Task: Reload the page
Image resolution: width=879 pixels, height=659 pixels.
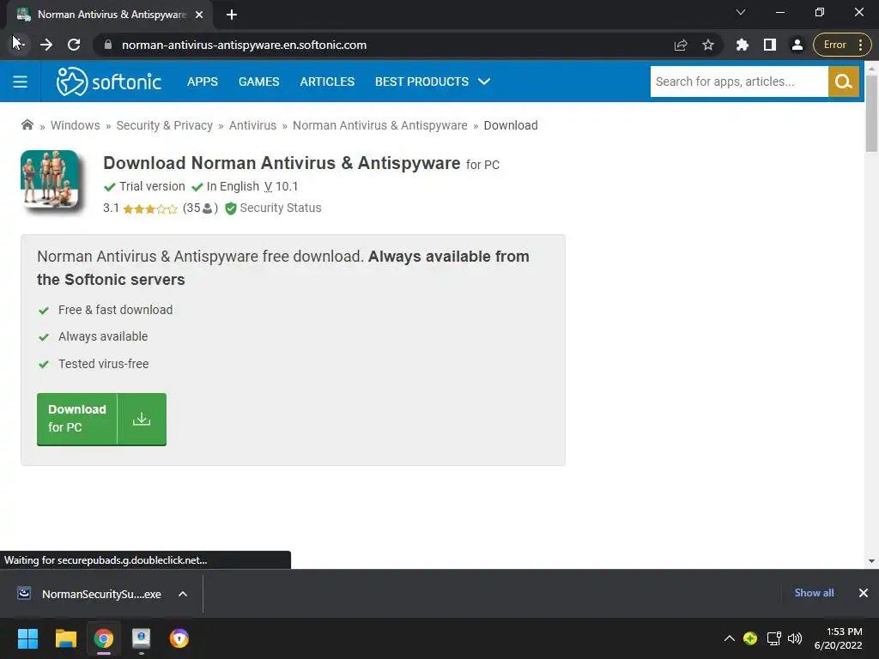Action: tap(74, 45)
